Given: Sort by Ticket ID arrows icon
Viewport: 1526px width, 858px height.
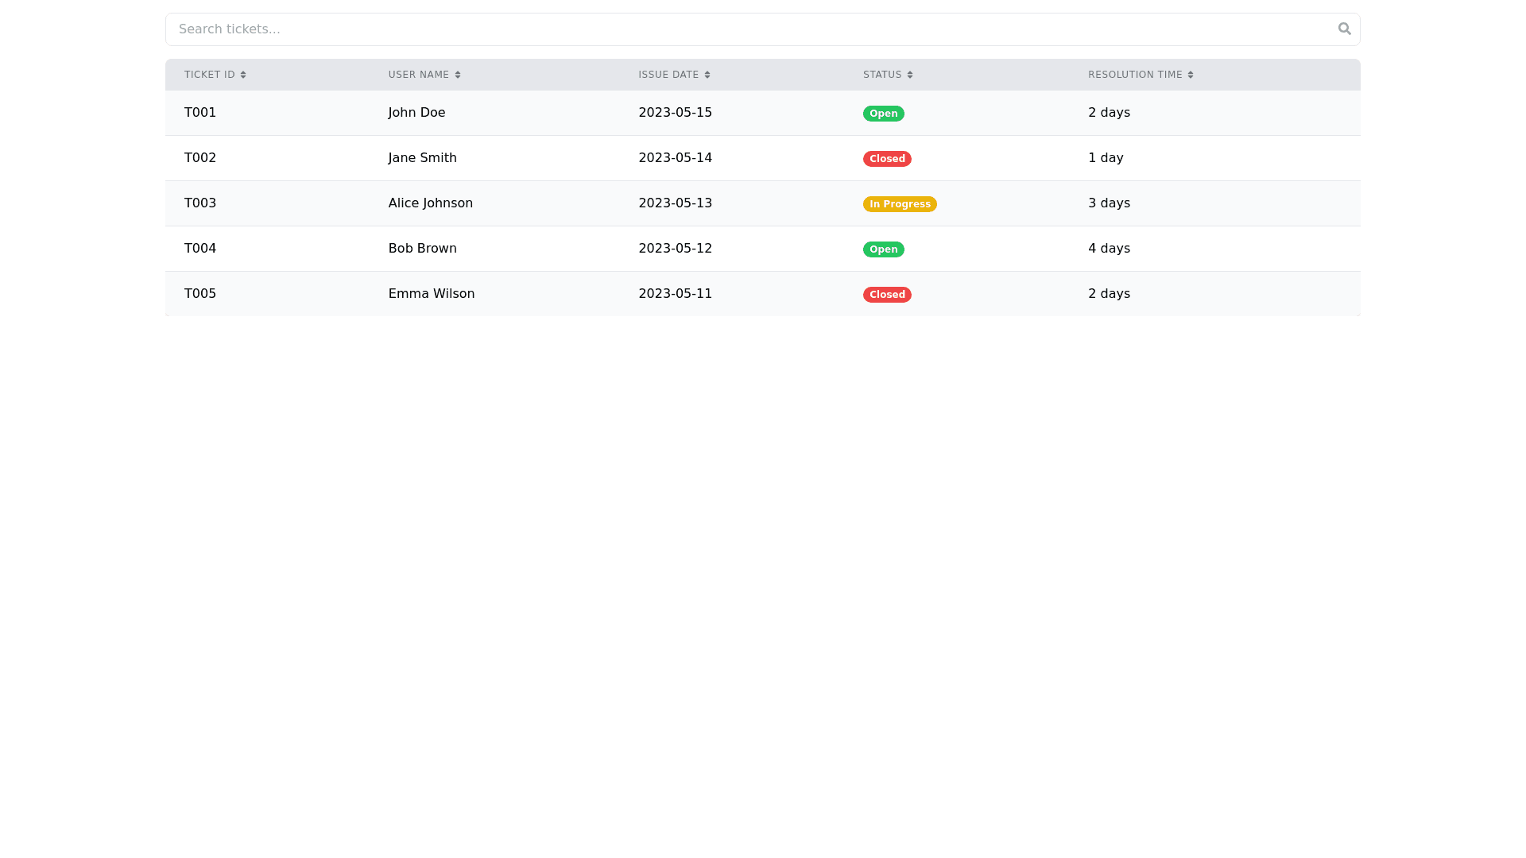Looking at the screenshot, I should tap(243, 75).
